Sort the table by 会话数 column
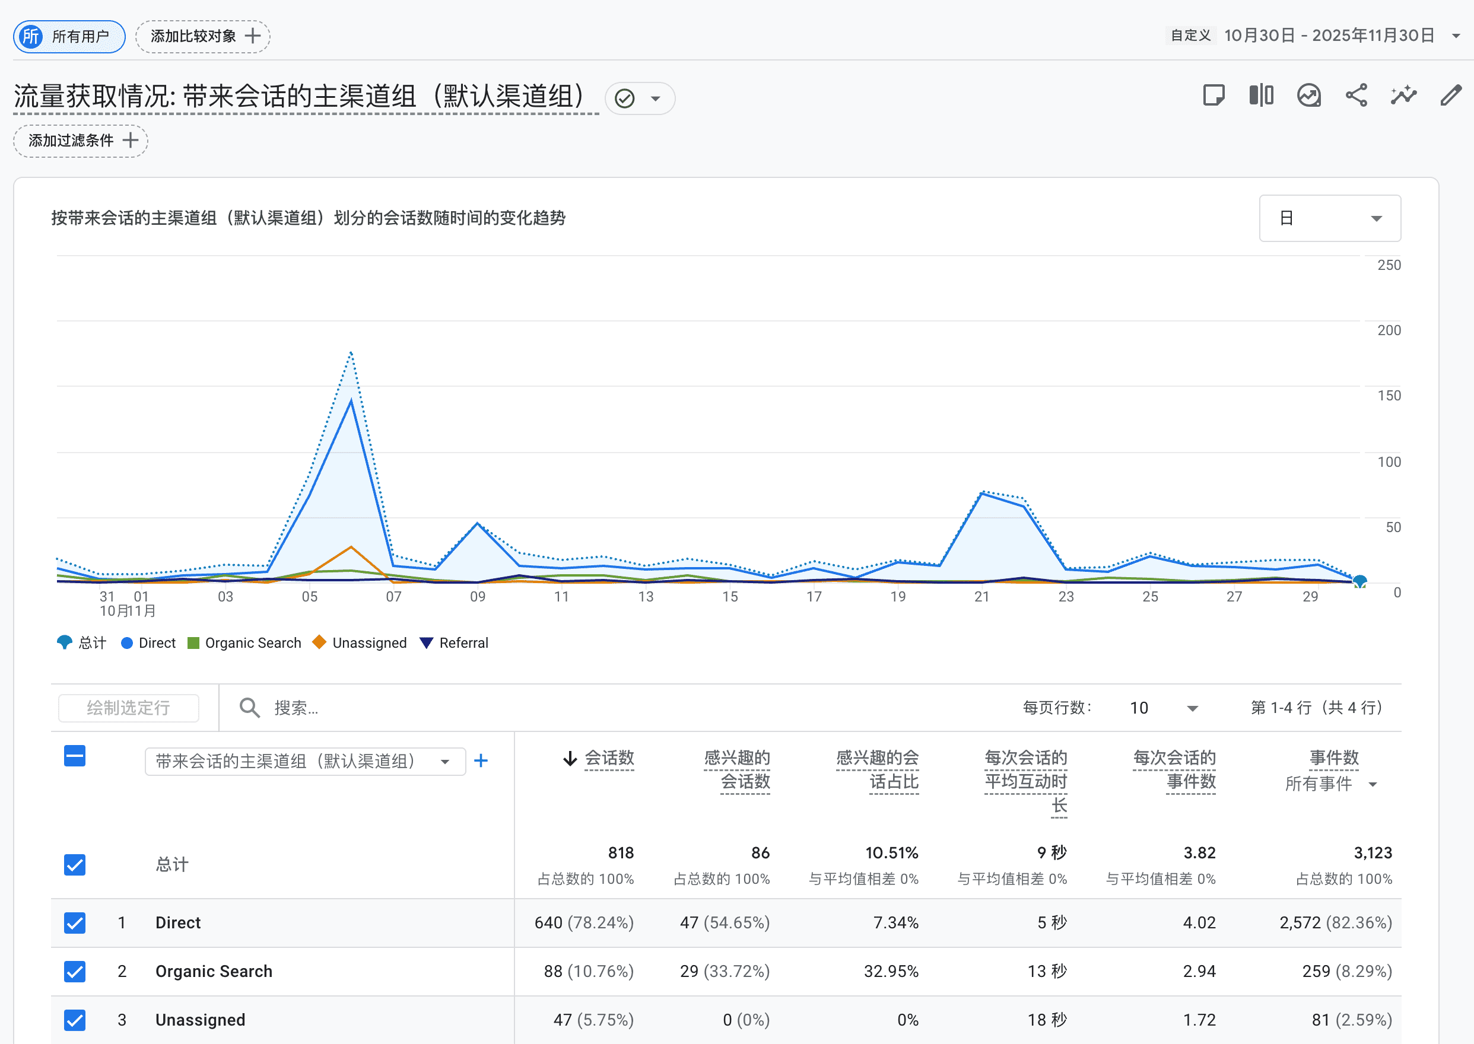This screenshot has width=1474, height=1044. (x=608, y=759)
